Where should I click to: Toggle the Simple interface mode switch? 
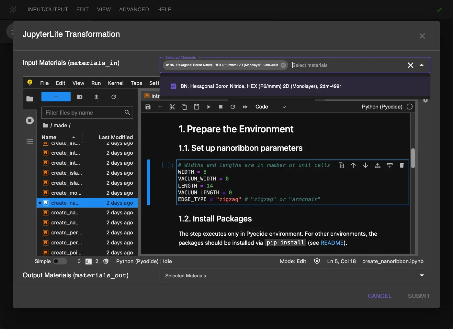pos(60,261)
